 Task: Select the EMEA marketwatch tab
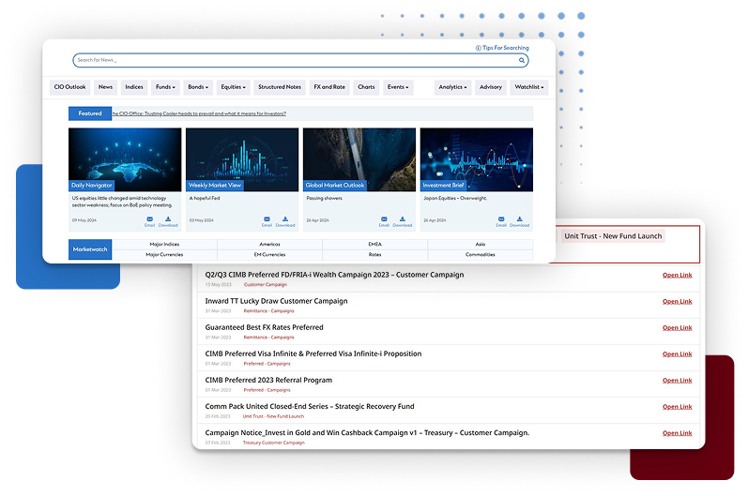pyautogui.click(x=375, y=245)
